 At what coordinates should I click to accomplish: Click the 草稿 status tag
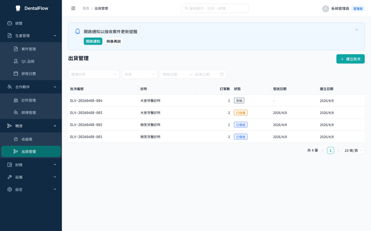point(239,101)
